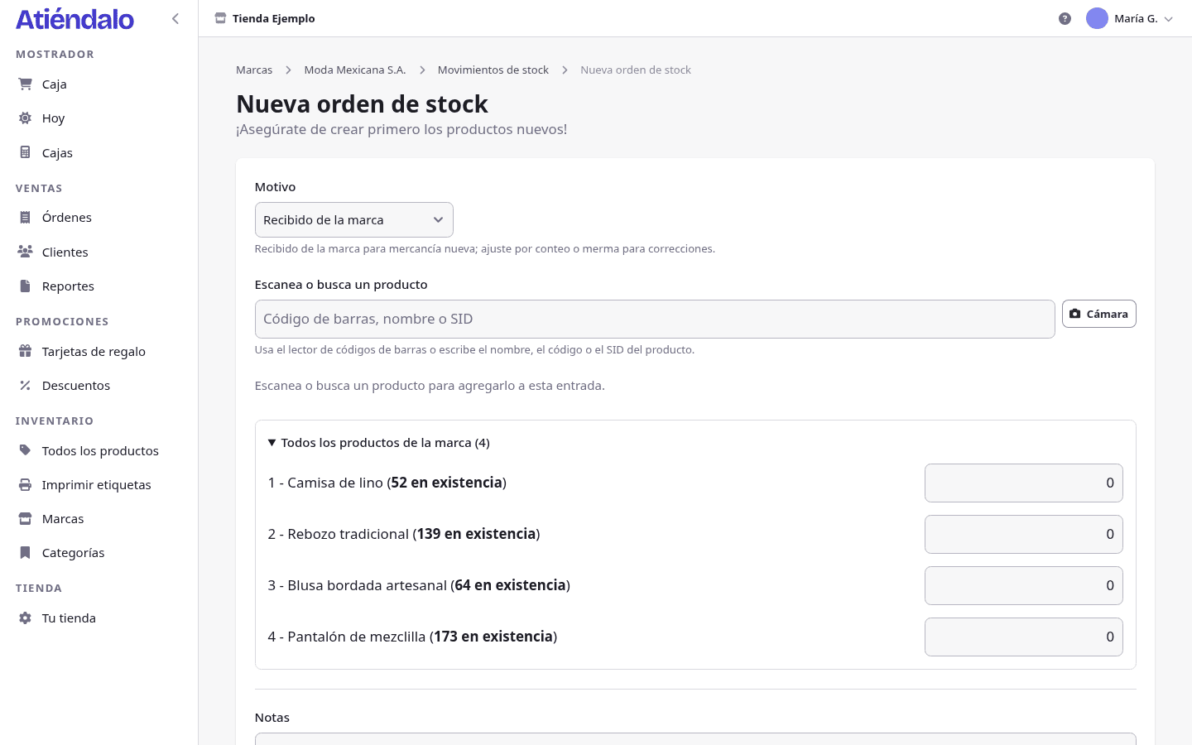Click the Marcas breadcrumb link

[x=254, y=70]
